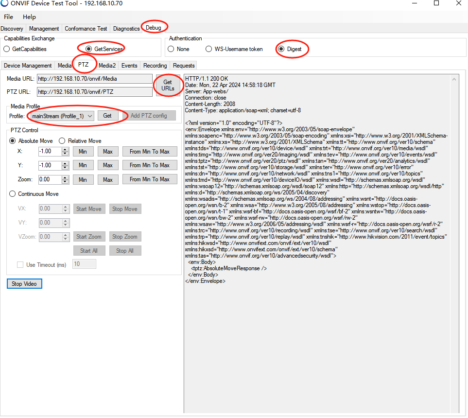The image size is (468, 418).
Task: Open the Diagnostics tab
Action: [126, 29]
